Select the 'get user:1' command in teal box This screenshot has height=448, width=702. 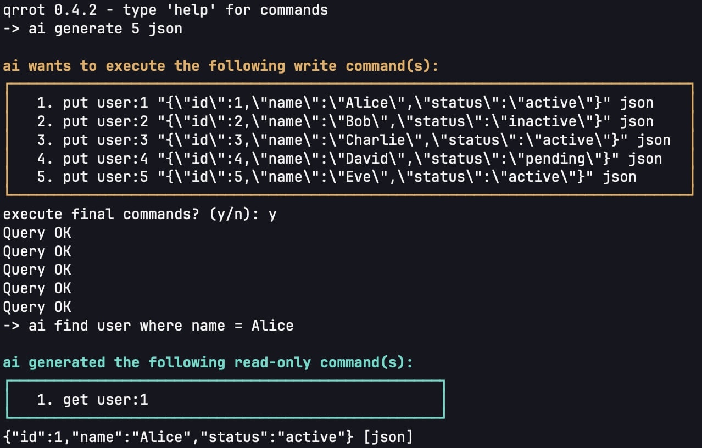point(92,400)
